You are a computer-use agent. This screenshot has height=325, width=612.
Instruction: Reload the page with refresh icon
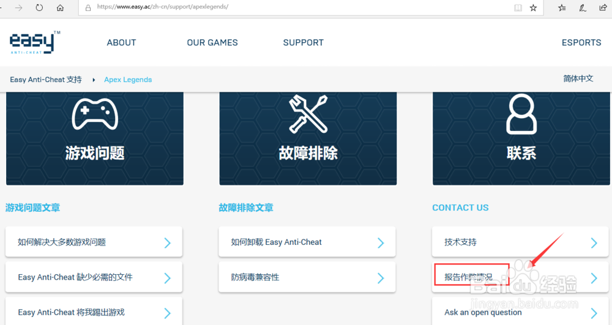(x=39, y=7)
